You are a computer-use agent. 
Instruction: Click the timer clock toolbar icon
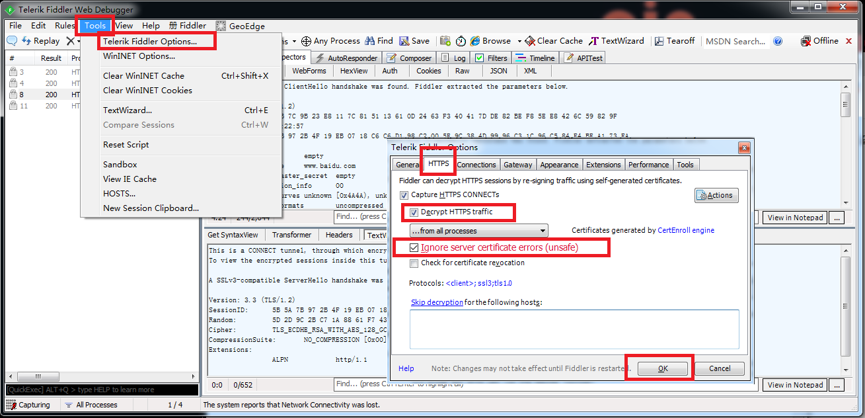[461, 41]
